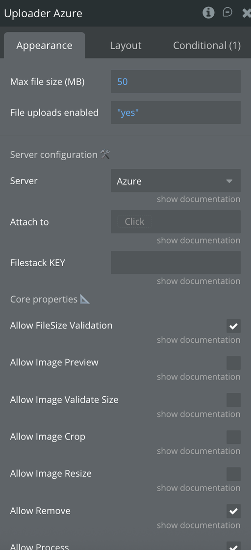Edit the Max file size value 50
251x550 pixels.
tap(176, 82)
